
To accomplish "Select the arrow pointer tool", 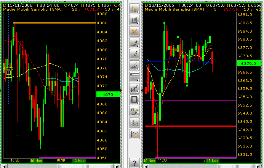I will click(134, 9).
